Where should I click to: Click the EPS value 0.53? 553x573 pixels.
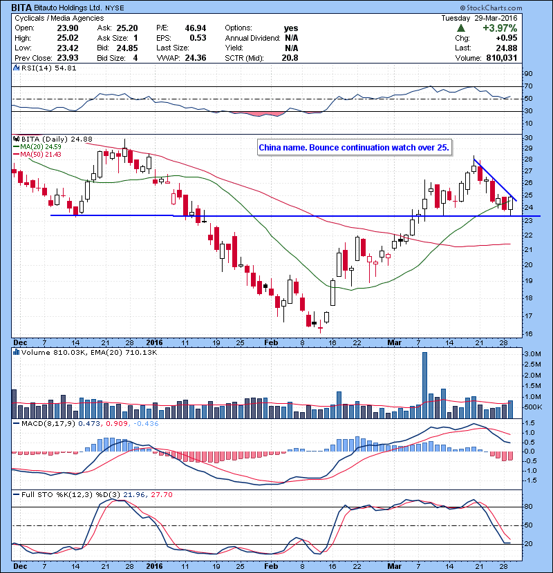[x=198, y=38]
